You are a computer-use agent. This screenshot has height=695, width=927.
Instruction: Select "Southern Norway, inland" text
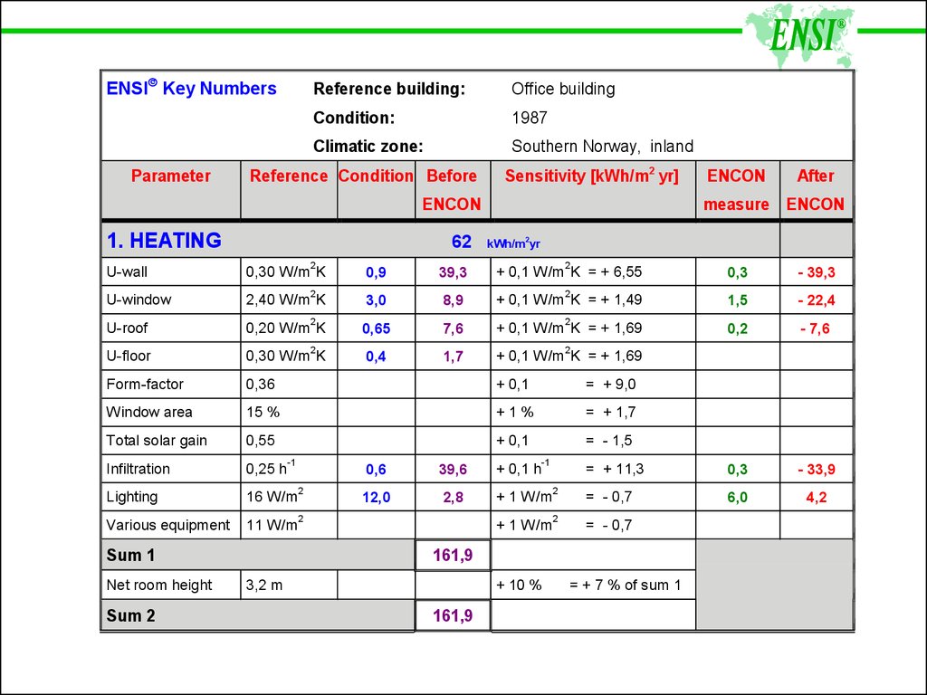click(602, 146)
